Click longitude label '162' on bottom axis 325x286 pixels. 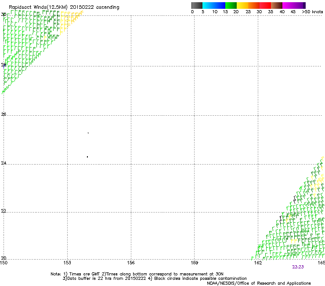258,263
